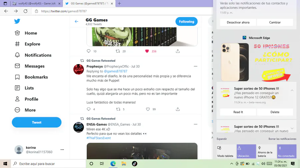Viewport: 300px width, 168px height.
Task: Click Cambiar in notification panel
Action: click(275, 22)
